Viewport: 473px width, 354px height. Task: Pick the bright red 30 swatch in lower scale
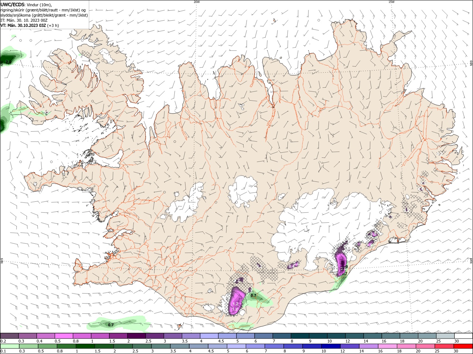pos(463,346)
